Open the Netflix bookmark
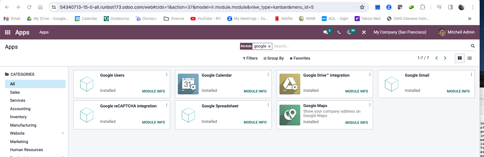The height and width of the screenshot is (157, 484). (284, 19)
